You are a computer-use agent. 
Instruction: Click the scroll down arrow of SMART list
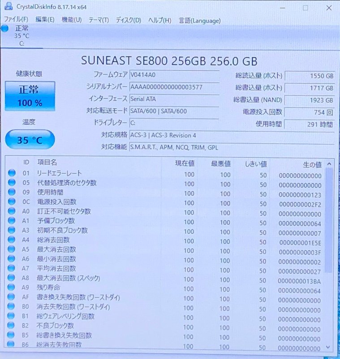pyautogui.click(x=328, y=347)
